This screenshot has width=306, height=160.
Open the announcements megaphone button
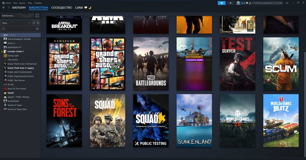(222, 3)
